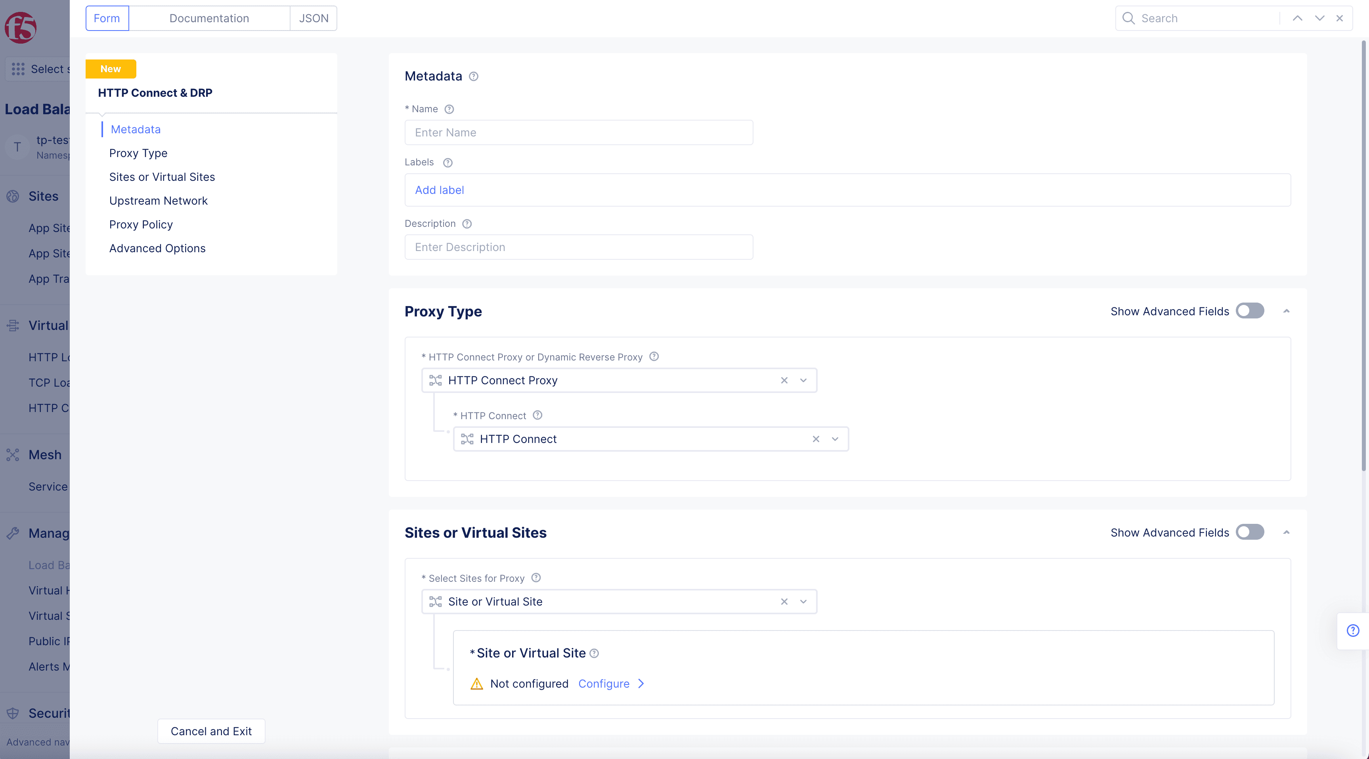This screenshot has height=759, width=1369.
Task: Switch to the JSON tab
Action: point(314,18)
